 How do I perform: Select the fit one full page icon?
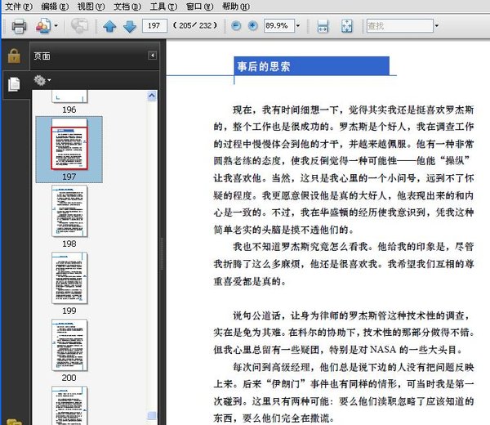346,26
